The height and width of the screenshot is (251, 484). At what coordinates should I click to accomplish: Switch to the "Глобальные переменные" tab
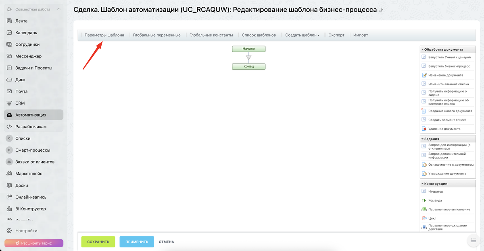(x=156, y=35)
